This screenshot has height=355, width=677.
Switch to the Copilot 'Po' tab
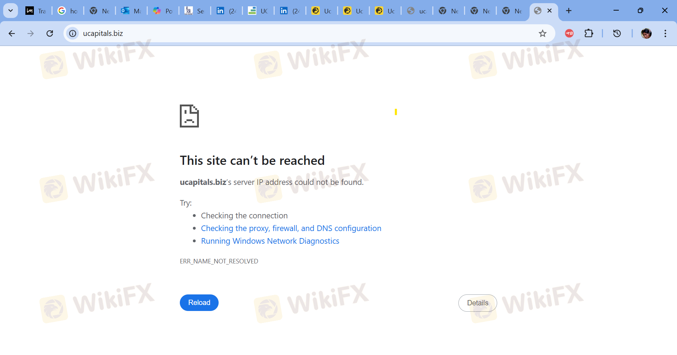pos(163,11)
